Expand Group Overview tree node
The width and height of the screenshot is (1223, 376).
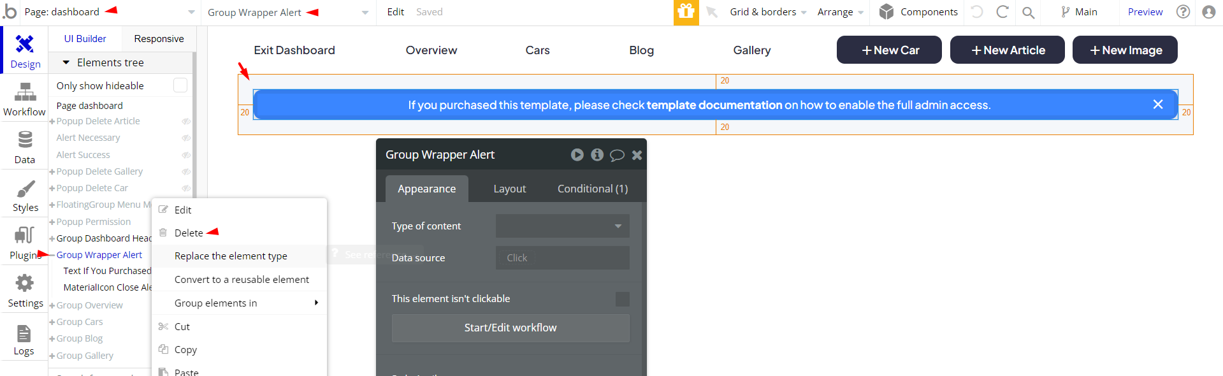(x=52, y=305)
